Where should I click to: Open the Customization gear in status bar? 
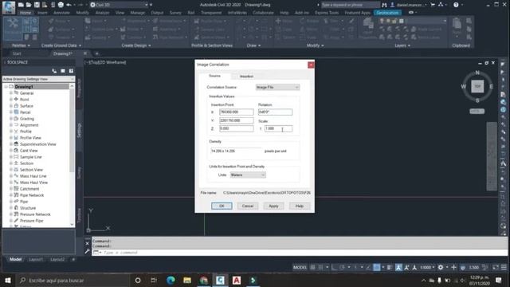pos(441,267)
